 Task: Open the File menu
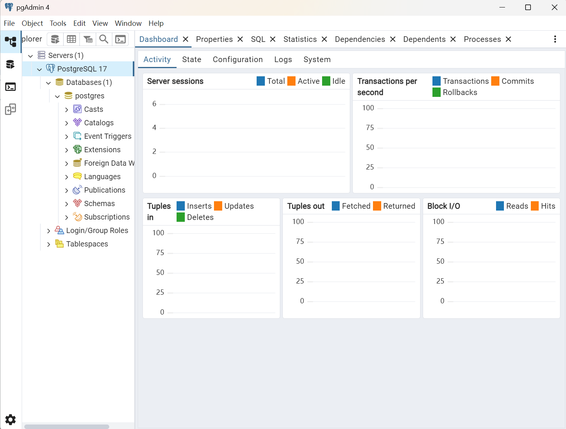coord(9,23)
